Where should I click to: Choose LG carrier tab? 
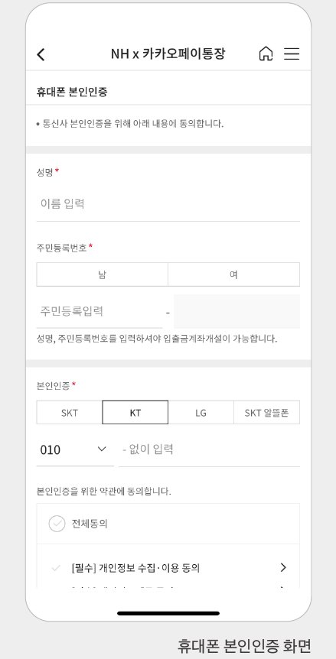[x=201, y=412]
